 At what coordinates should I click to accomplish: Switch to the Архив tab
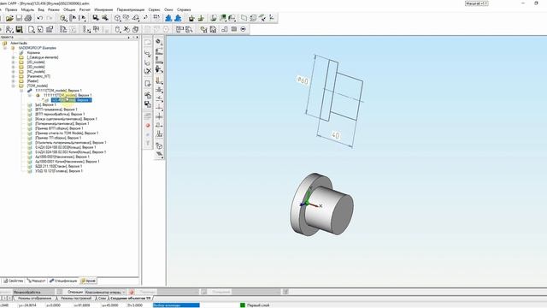tap(88, 281)
